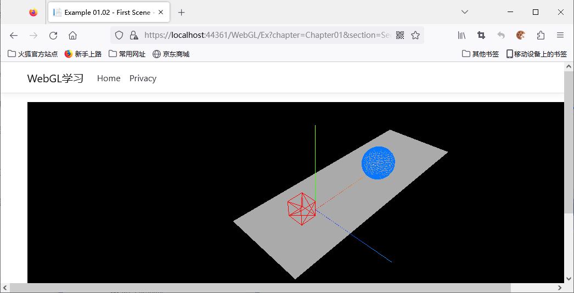Click the vertical scrollbar thumb
574x293 pixels.
coord(569,143)
